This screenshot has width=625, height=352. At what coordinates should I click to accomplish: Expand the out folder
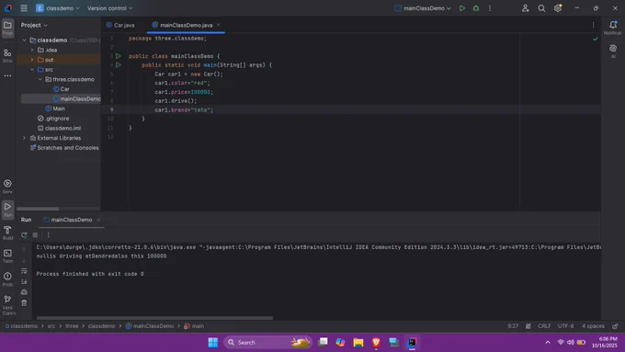click(x=32, y=60)
